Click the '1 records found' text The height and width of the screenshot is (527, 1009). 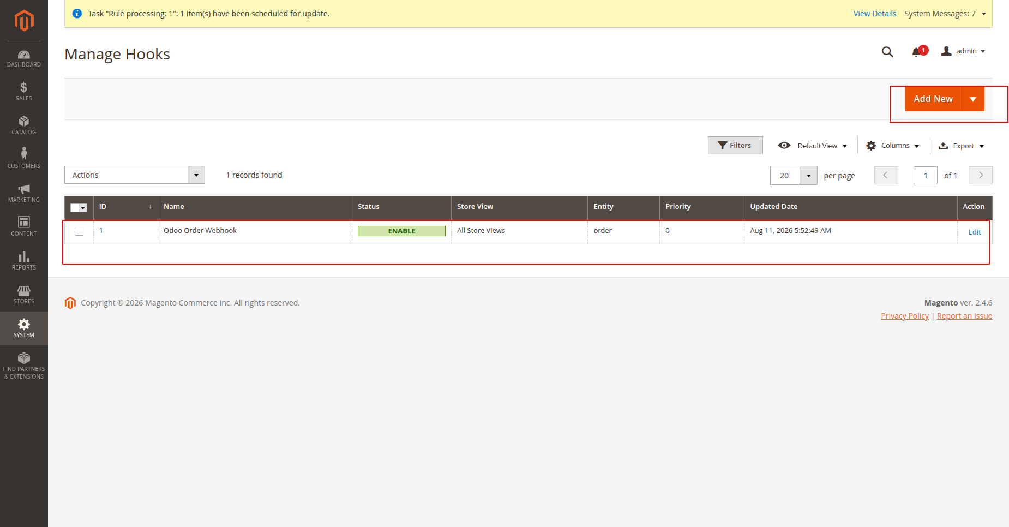coord(254,175)
